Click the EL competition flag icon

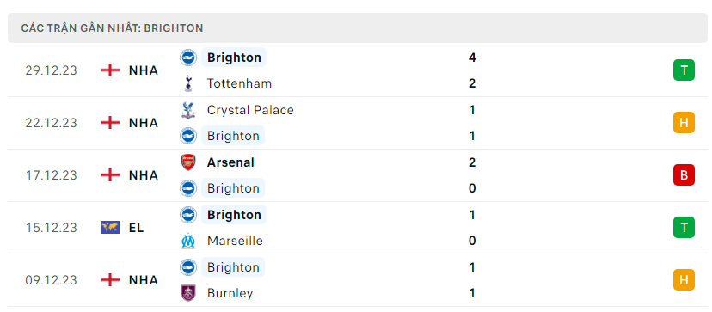(110, 228)
